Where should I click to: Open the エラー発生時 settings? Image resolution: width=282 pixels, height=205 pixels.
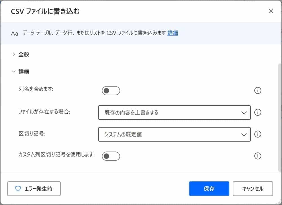(x=34, y=189)
